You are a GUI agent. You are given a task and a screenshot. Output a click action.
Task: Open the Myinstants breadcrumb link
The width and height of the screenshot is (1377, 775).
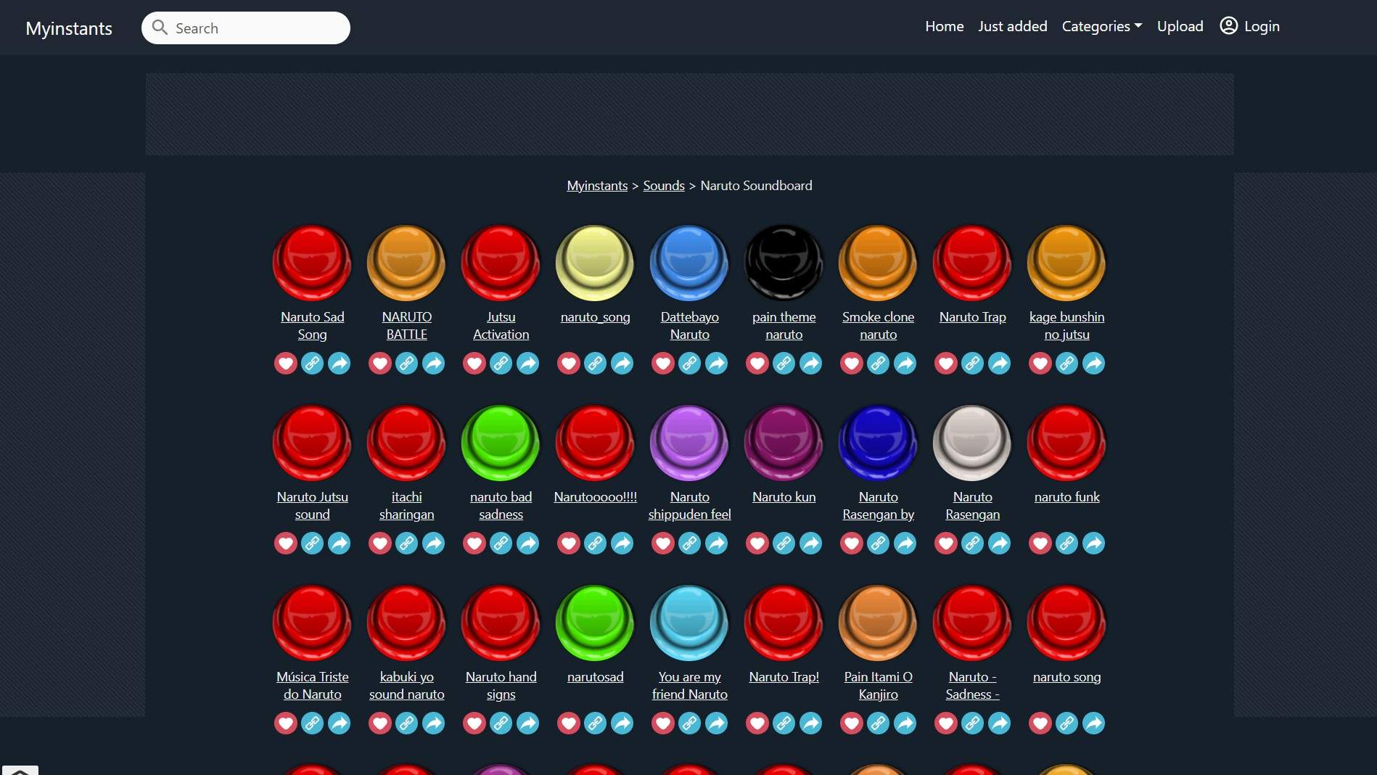(x=597, y=186)
